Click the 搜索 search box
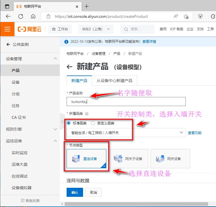216x207 pixels. click(x=137, y=29)
